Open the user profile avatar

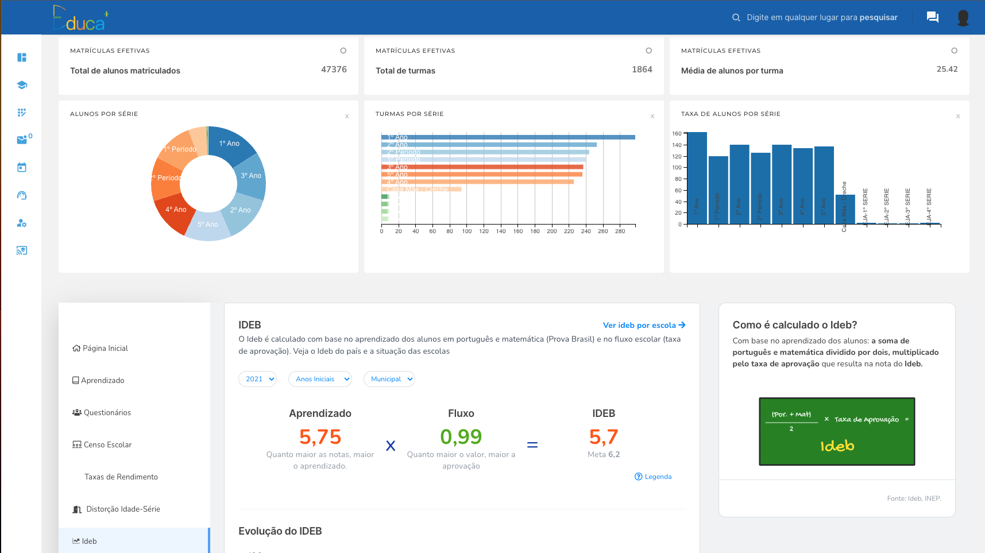(x=963, y=18)
